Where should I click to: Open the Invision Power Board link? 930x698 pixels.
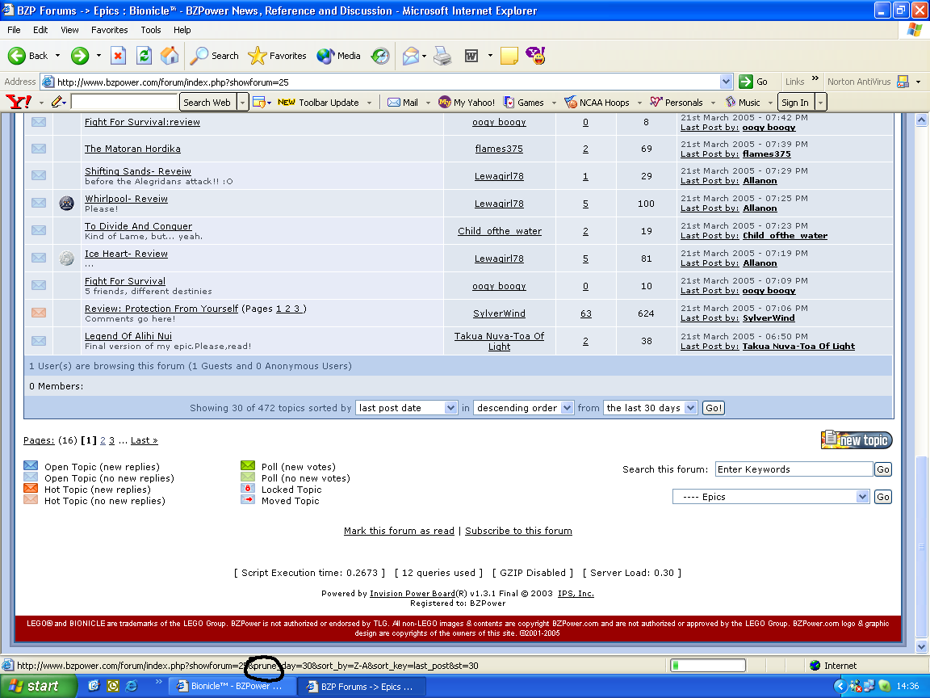tap(413, 594)
